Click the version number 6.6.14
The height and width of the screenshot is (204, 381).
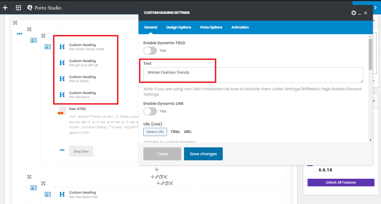pyautogui.click(x=325, y=170)
